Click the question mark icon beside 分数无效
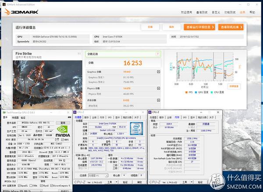263x192 pixels. pyautogui.click(x=157, y=54)
